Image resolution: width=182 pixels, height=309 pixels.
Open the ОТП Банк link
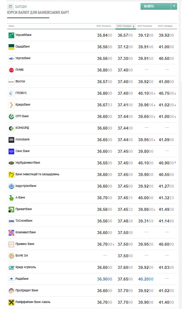pos(22,116)
